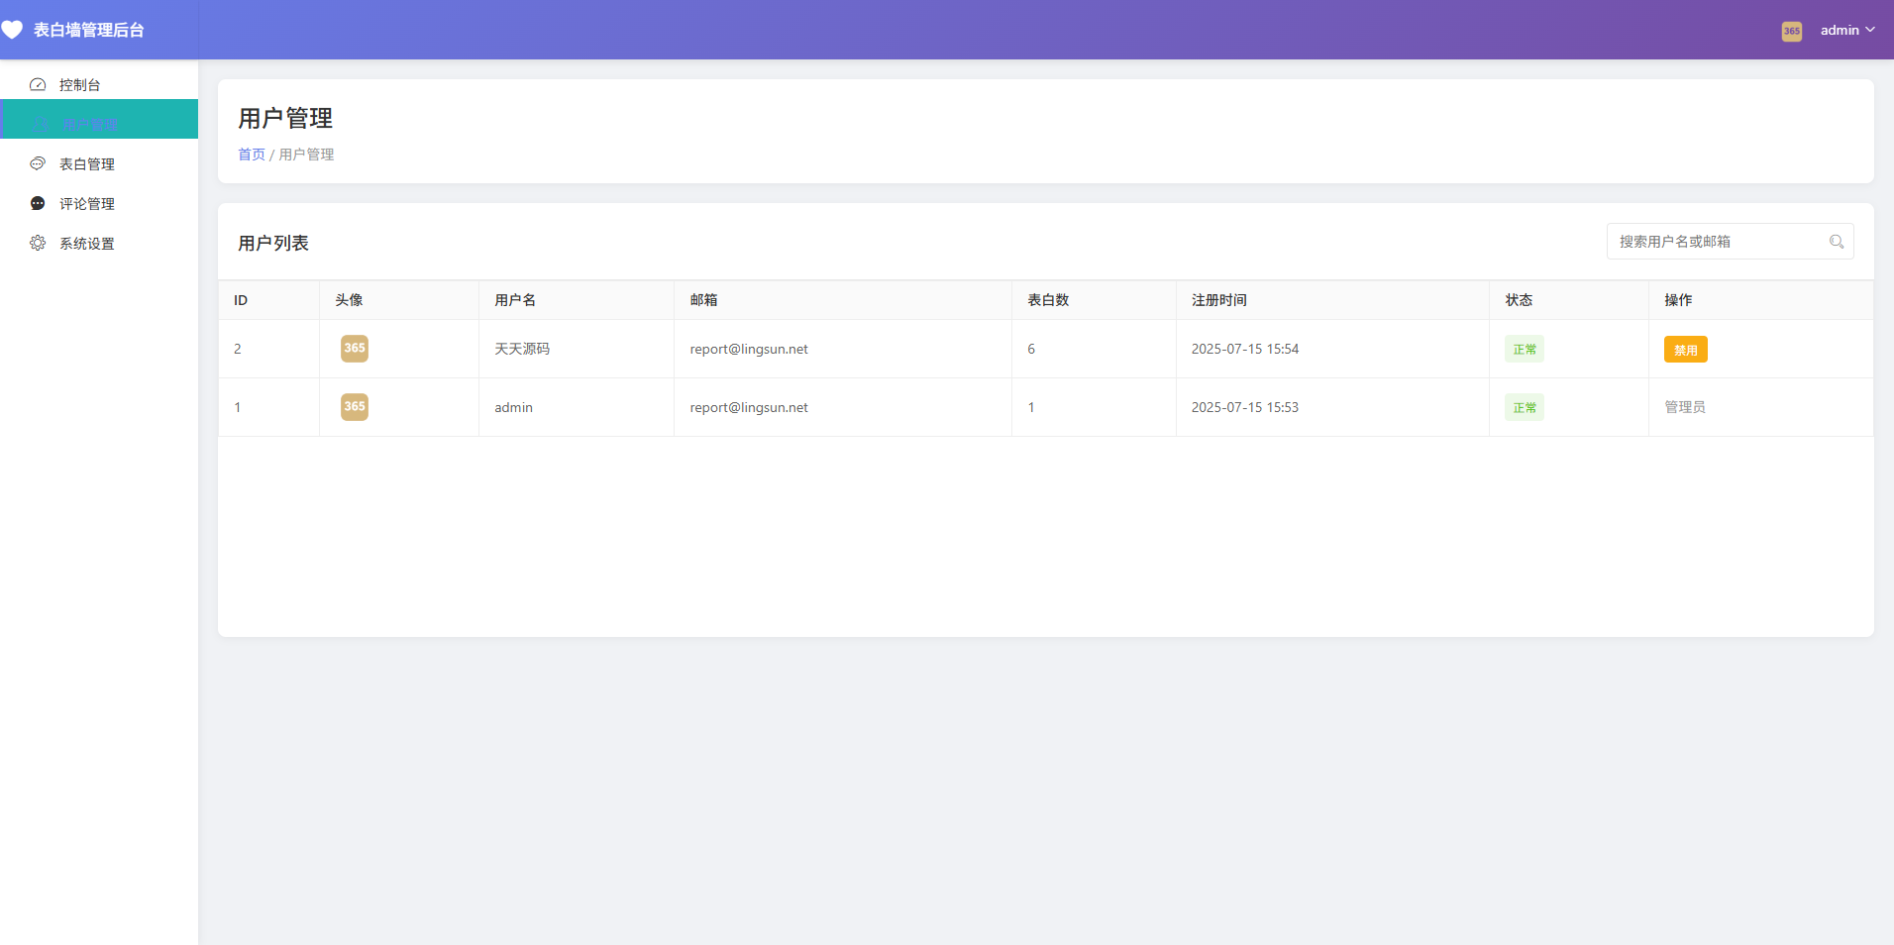Toggle 正常 status badge for admin

(1524, 407)
